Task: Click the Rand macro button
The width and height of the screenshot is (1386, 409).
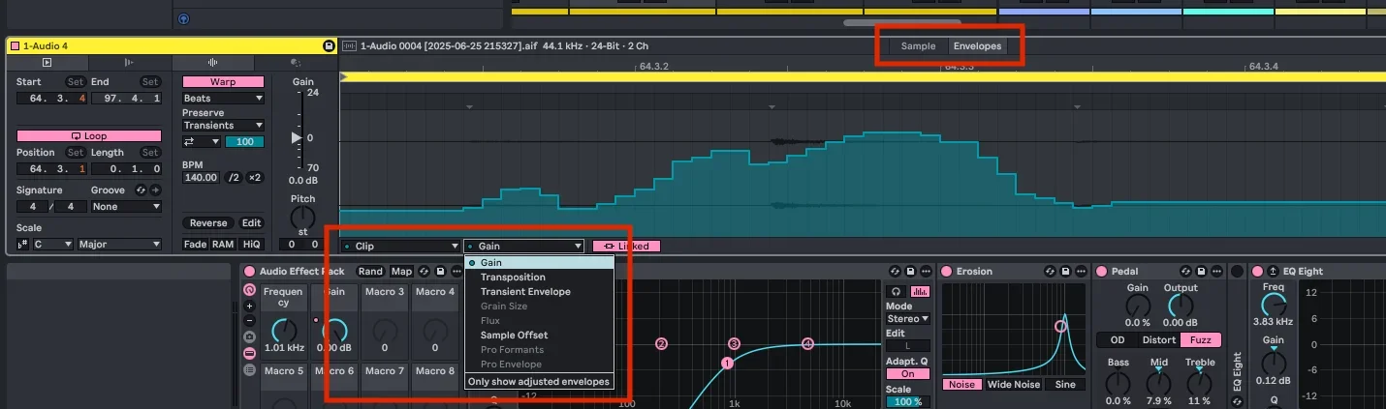Action: point(371,272)
